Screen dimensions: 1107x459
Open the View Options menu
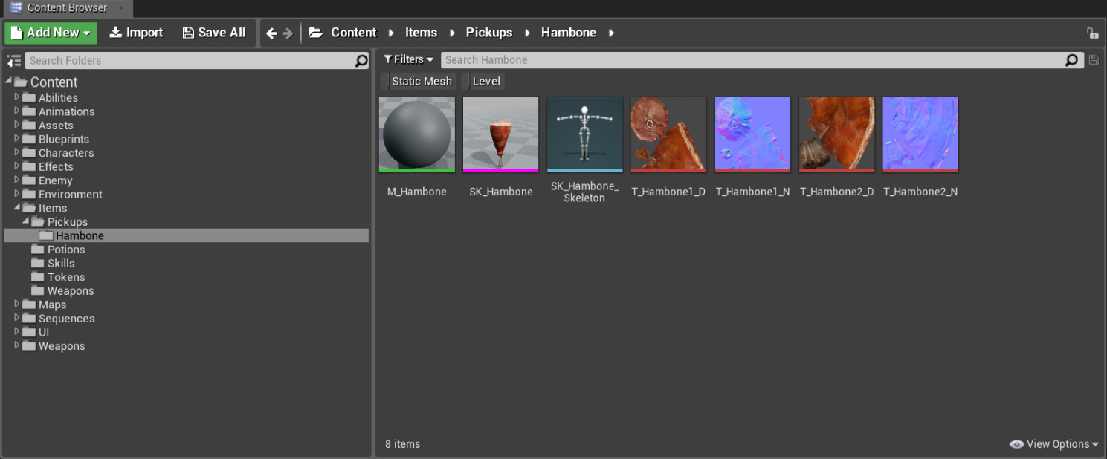[x=1054, y=444]
